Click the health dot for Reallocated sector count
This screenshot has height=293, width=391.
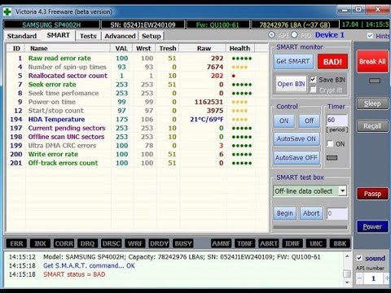234,76
